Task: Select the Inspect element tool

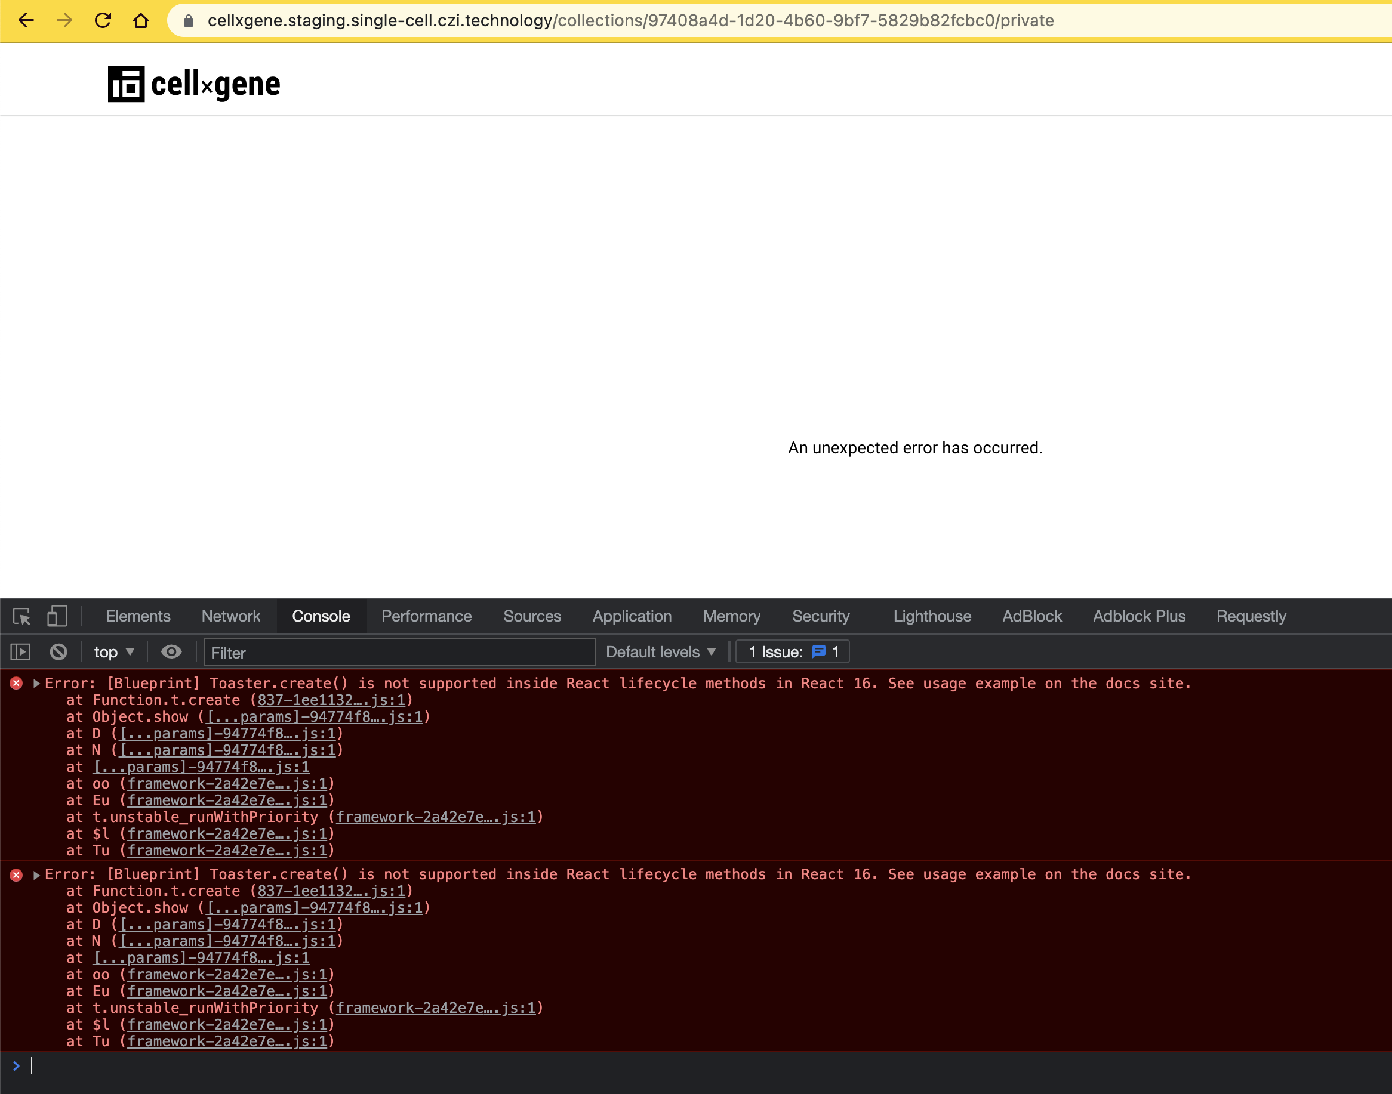Action: [x=21, y=616]
